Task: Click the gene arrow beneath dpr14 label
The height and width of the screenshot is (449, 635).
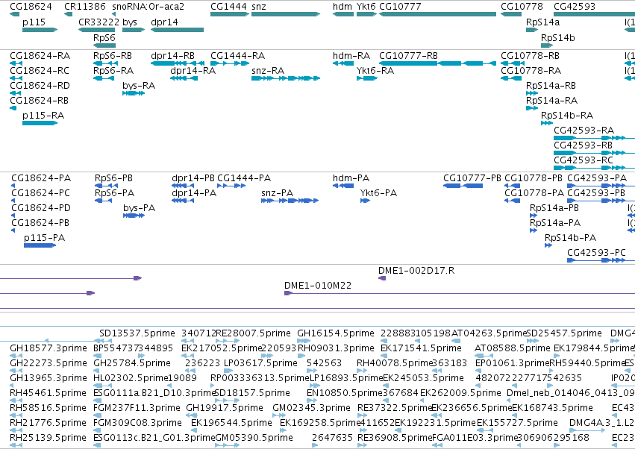Action: pos(178,30)
